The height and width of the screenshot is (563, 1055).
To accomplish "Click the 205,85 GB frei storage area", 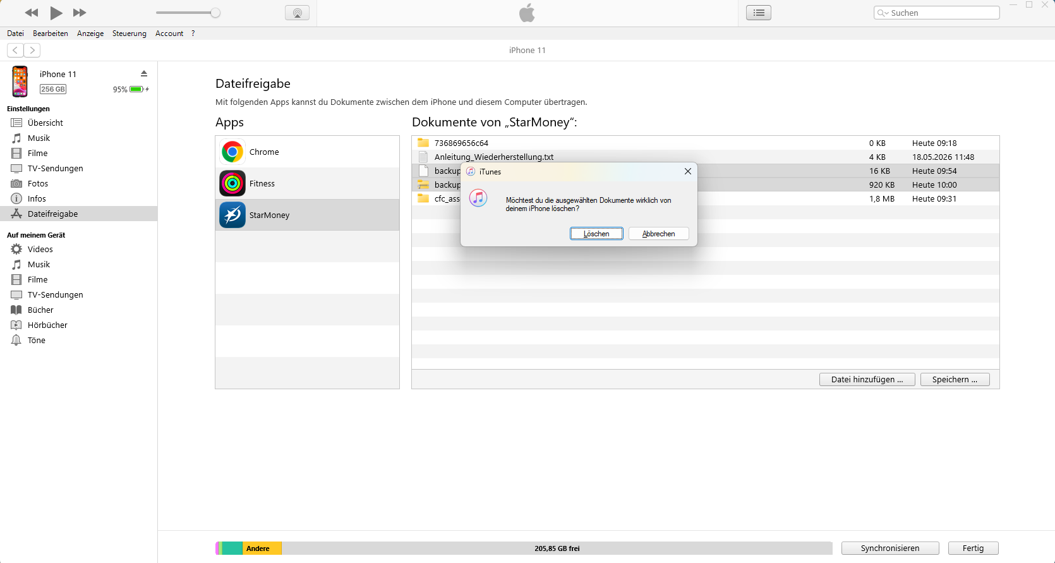I will point(557,548).
